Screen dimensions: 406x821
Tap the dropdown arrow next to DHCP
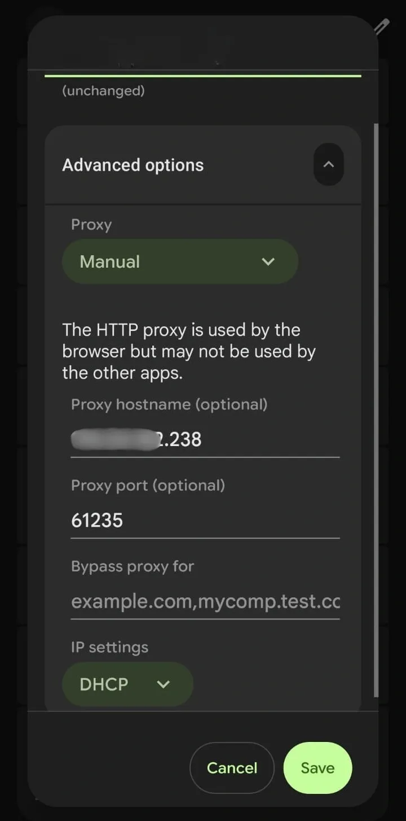(x=163, y=684)
